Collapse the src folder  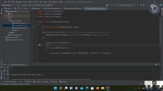pos(6,18)
